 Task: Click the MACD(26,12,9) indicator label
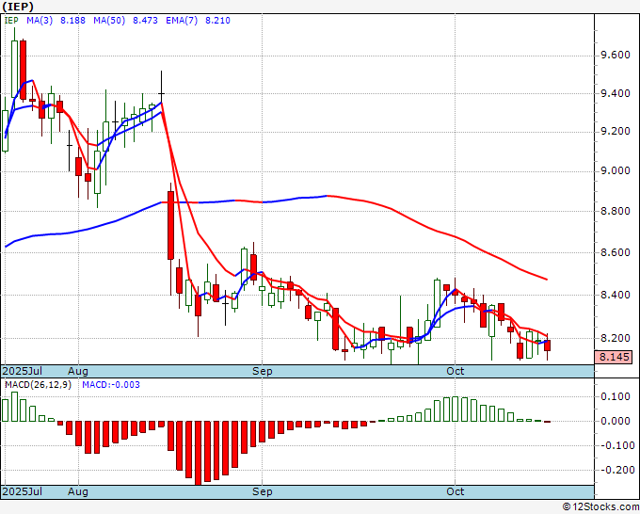tap(38, 385)
